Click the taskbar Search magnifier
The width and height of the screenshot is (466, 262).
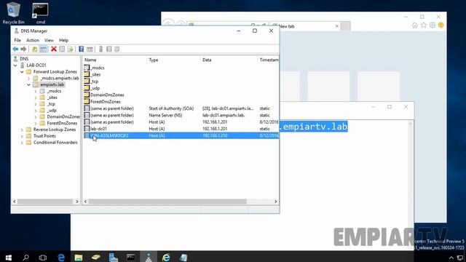26,257
